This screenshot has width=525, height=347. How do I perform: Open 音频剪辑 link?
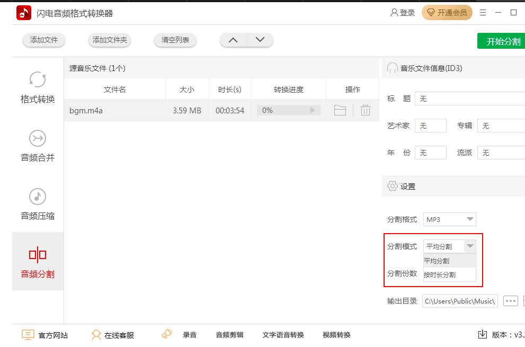tap(229, 335)
